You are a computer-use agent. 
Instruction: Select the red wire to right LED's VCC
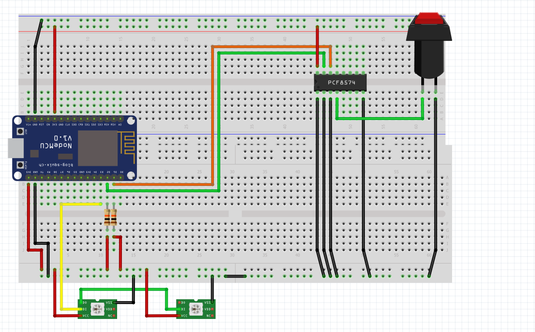(x=147, y=293)
